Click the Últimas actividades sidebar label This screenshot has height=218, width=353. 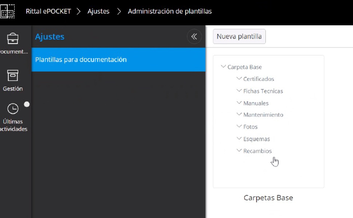pos(14,125)
